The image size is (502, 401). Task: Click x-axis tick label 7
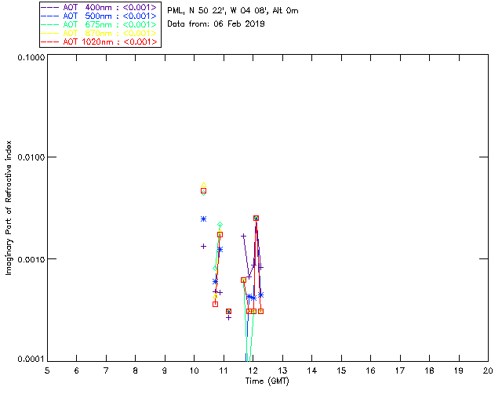coord(106,370)
